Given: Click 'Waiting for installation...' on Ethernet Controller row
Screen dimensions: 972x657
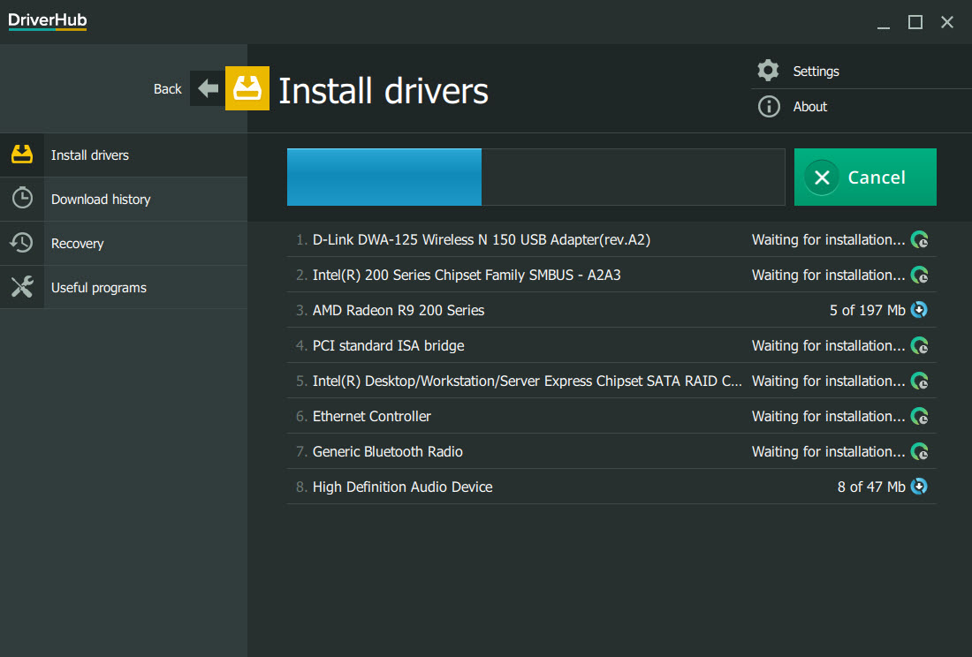Looking at the screenshot, I should pos(828,416).
